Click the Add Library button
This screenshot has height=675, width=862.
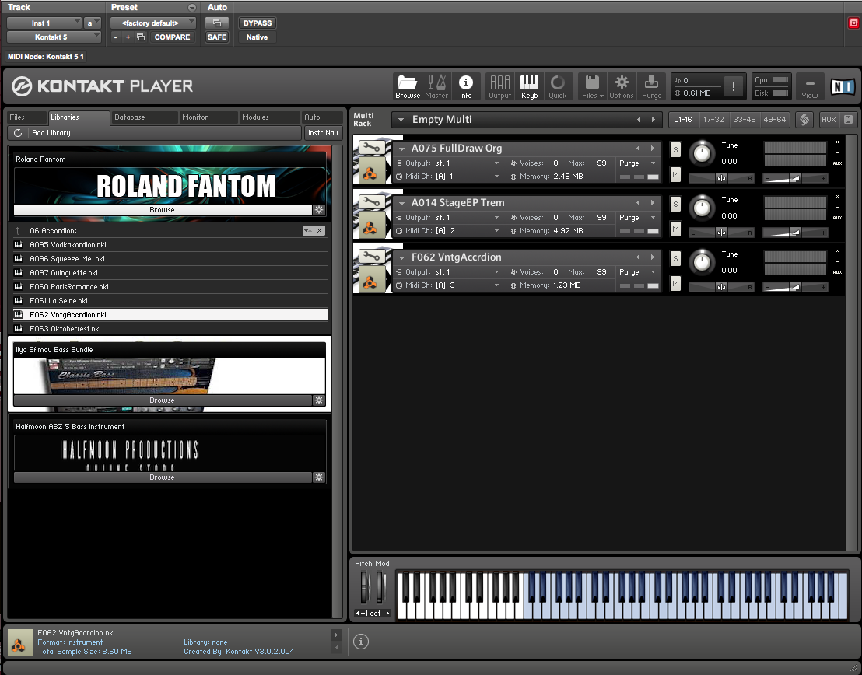[51, 133]
